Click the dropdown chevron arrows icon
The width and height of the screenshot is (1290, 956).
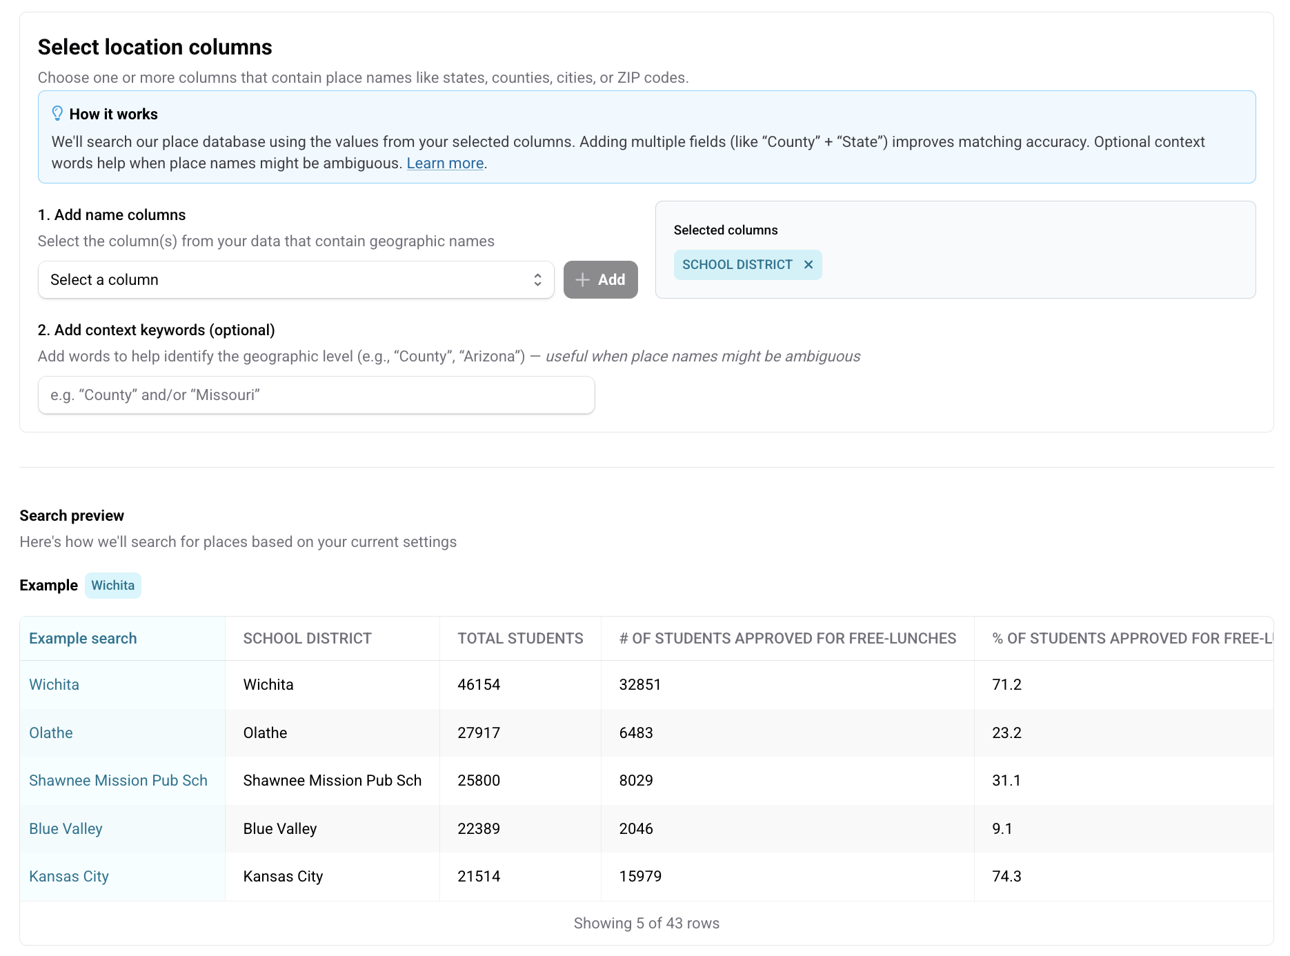[537, 280]
